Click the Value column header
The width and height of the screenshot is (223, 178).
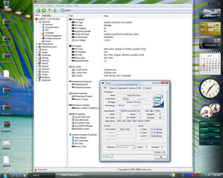click(137, 16)
